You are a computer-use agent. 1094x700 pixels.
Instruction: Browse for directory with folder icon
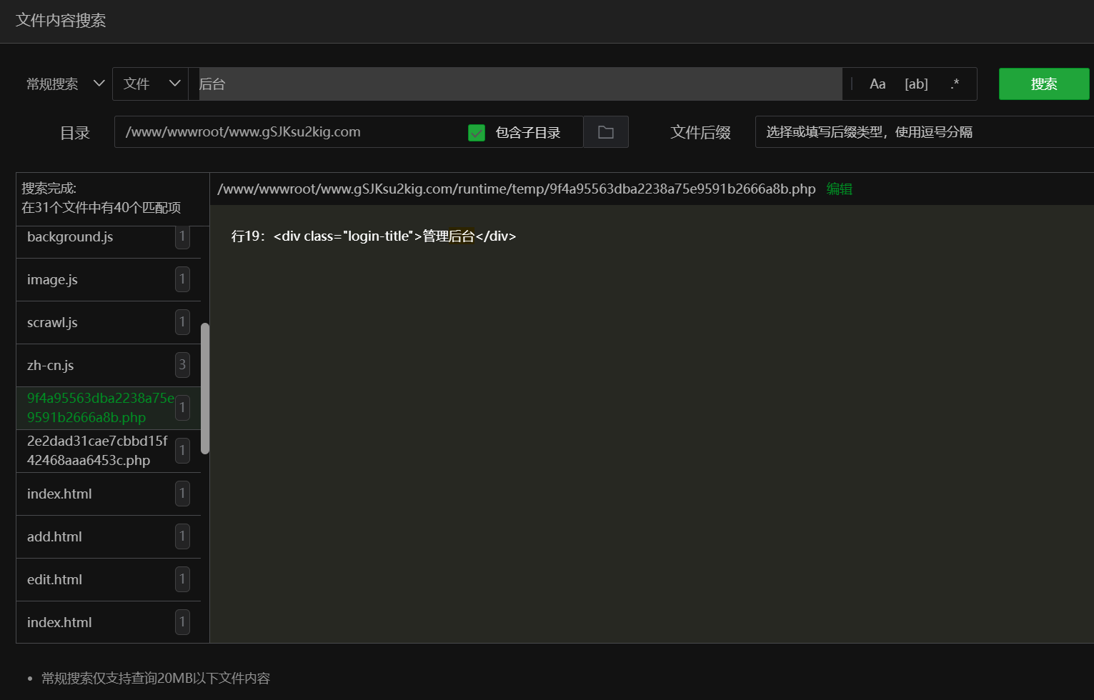coord(605,132)
